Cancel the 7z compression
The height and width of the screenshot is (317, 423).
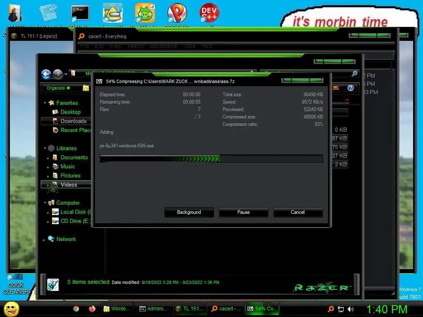298,212
